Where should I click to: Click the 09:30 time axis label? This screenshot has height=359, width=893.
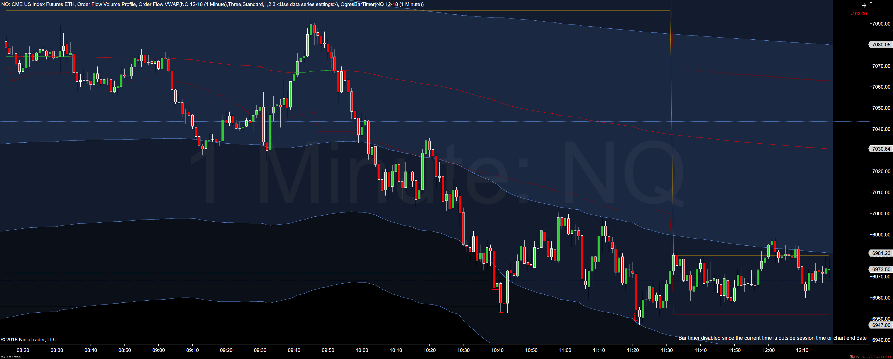[x=260, y=350]
